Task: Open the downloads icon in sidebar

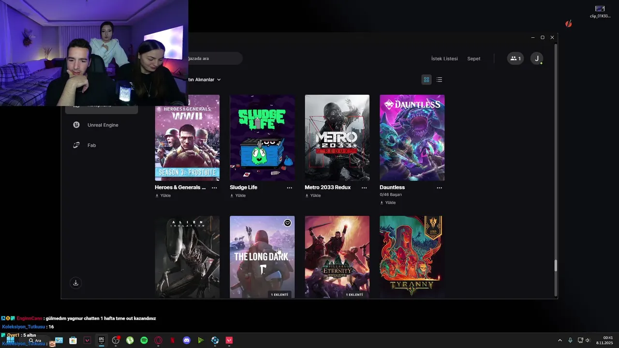Action: coord(75,283)
